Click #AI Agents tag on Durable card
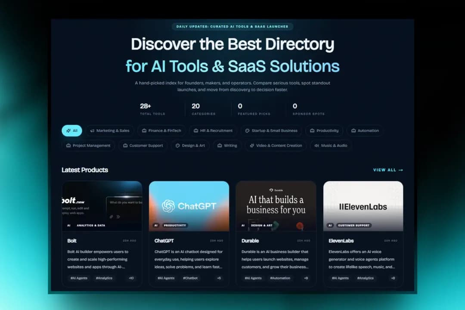Screen dimensions: 465x310 pos(253,278)
